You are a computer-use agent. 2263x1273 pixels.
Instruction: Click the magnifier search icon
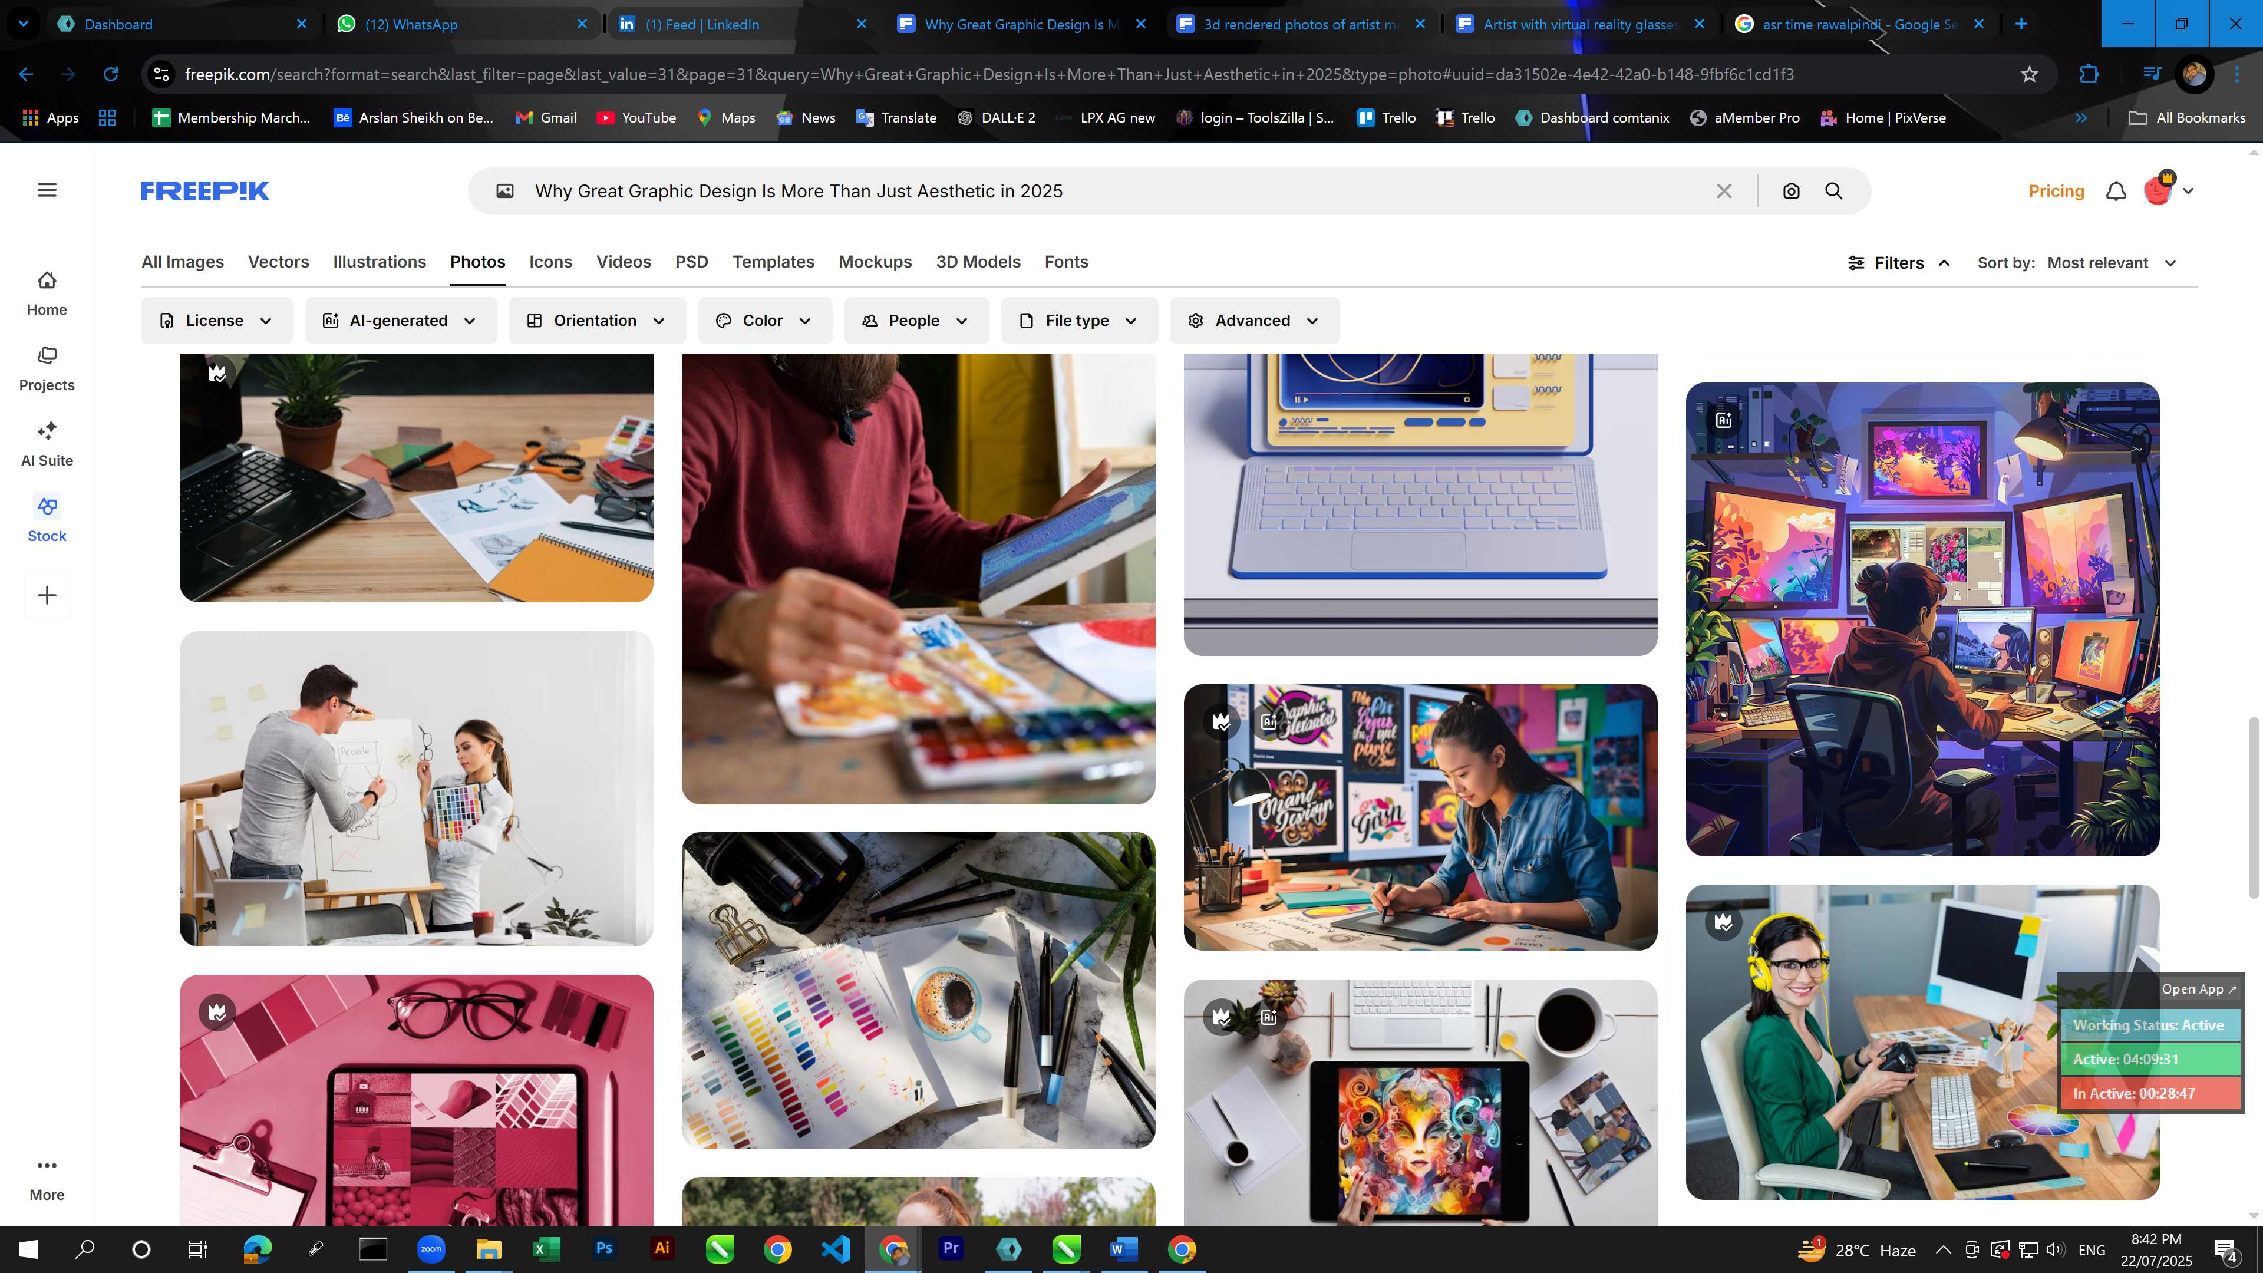1835,190
